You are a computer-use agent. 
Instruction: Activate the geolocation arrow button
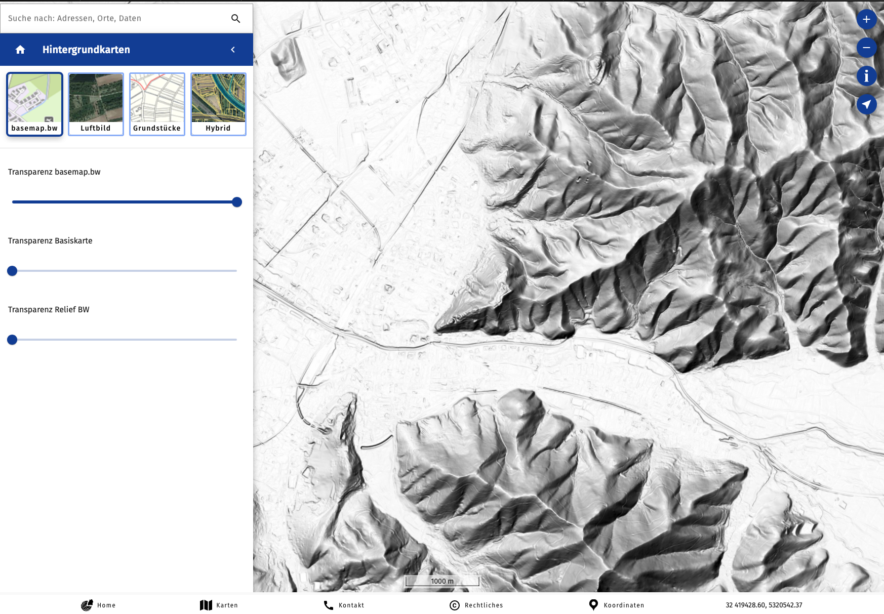(866, 104)
